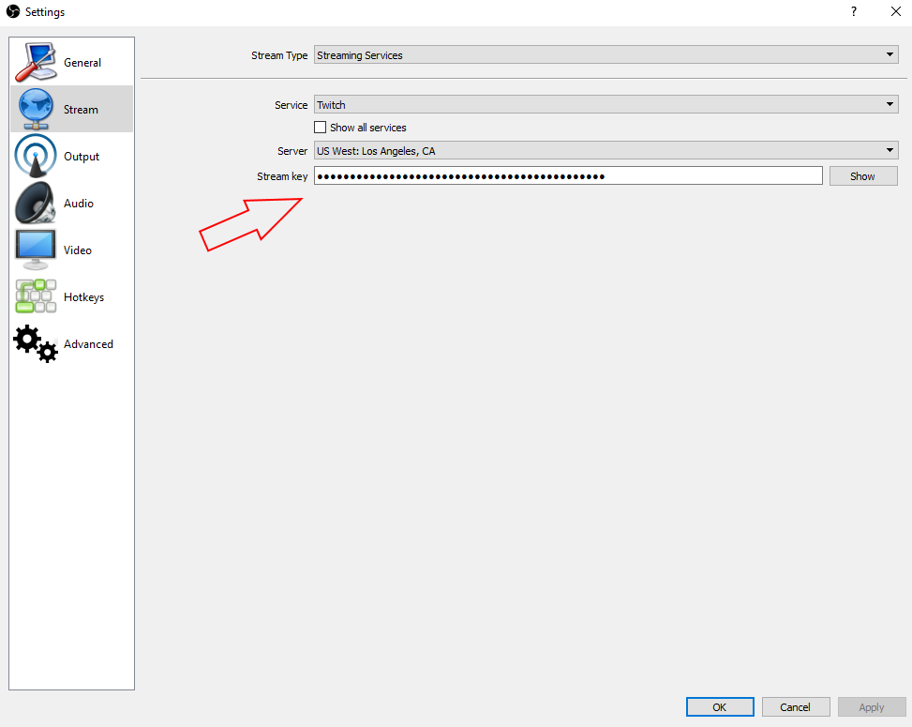
Task: Enable the Show all services checkbox
Action: tap(320, 127)
